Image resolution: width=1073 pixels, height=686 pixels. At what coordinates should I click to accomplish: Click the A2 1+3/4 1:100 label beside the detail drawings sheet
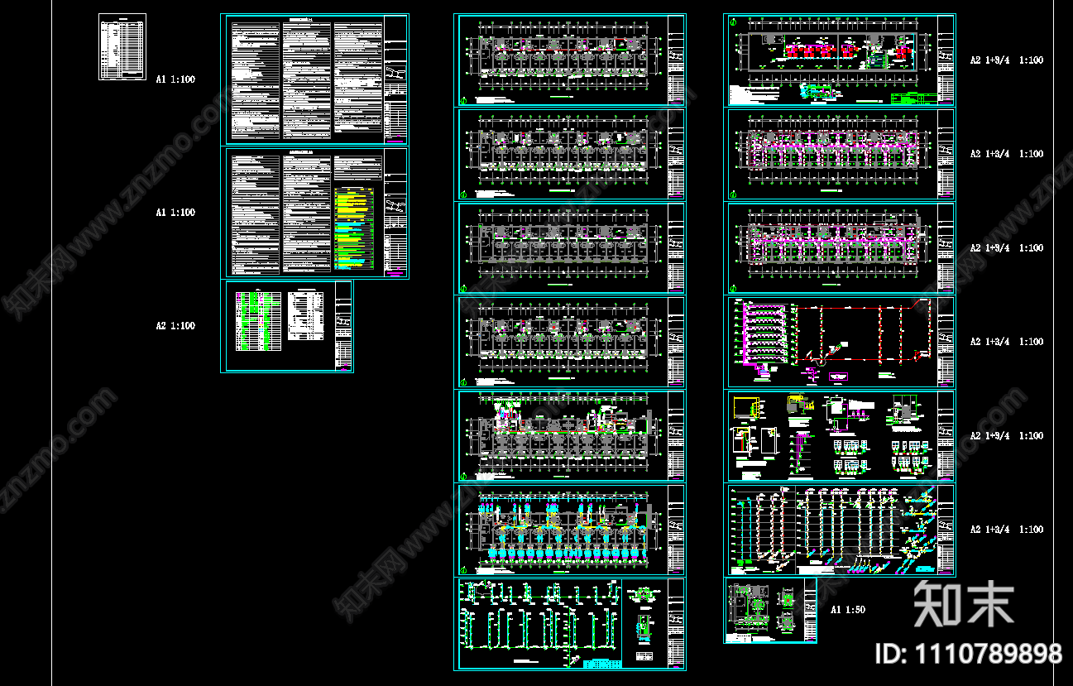click(1007, 436)
